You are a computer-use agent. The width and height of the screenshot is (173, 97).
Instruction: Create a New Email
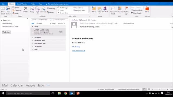[x=3, y=11]
